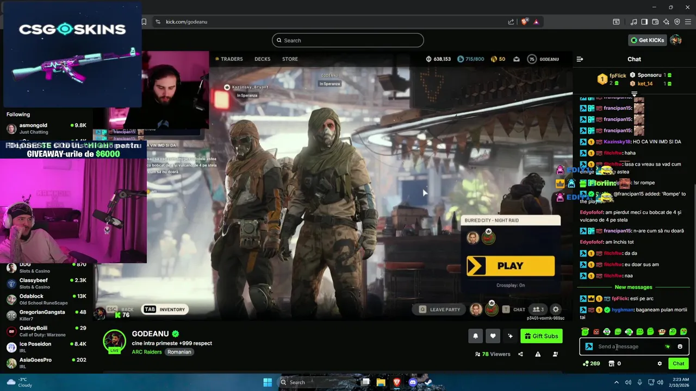Click the Inventory tab button in game
Screen dimensions: 696x391
[x=166, y=310]
